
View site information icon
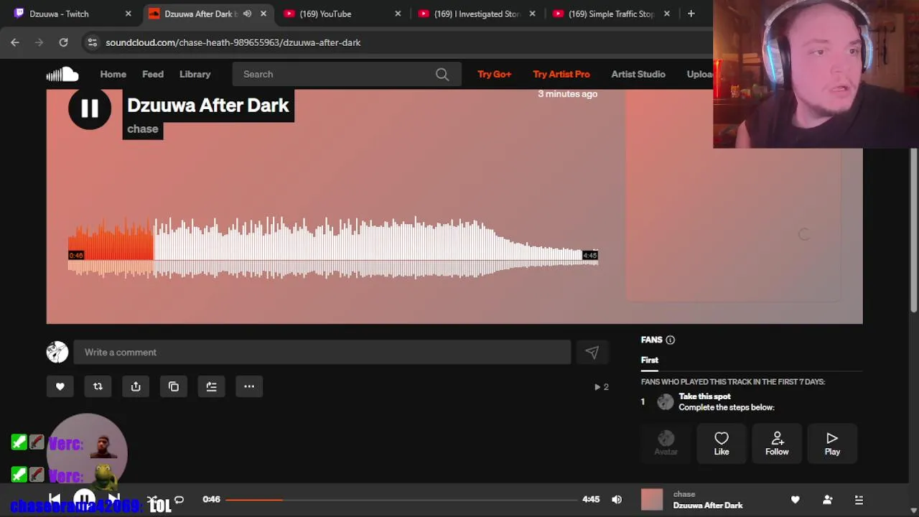[x=92, y=42]
